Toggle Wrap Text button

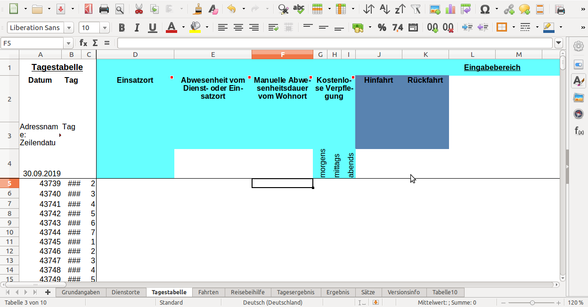(273, 28)
